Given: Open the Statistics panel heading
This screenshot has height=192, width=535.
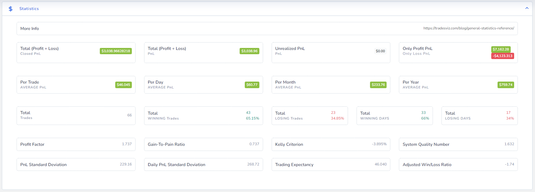Looking at the screenshot, I should coord(29,9).
